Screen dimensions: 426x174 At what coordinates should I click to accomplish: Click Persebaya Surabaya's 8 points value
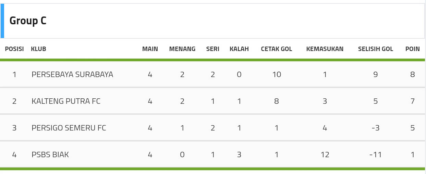click(x=413, y=74)
